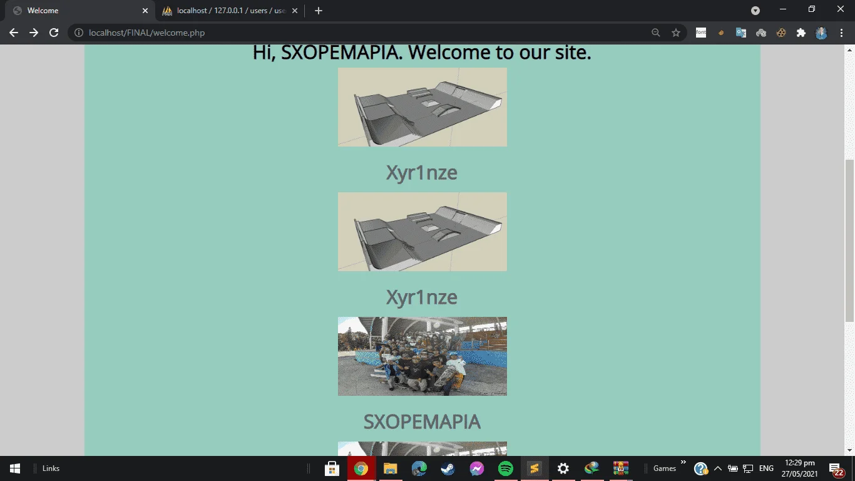
Task: Click the SXOPEMAPIA username label
Action: tap(422, 422)
